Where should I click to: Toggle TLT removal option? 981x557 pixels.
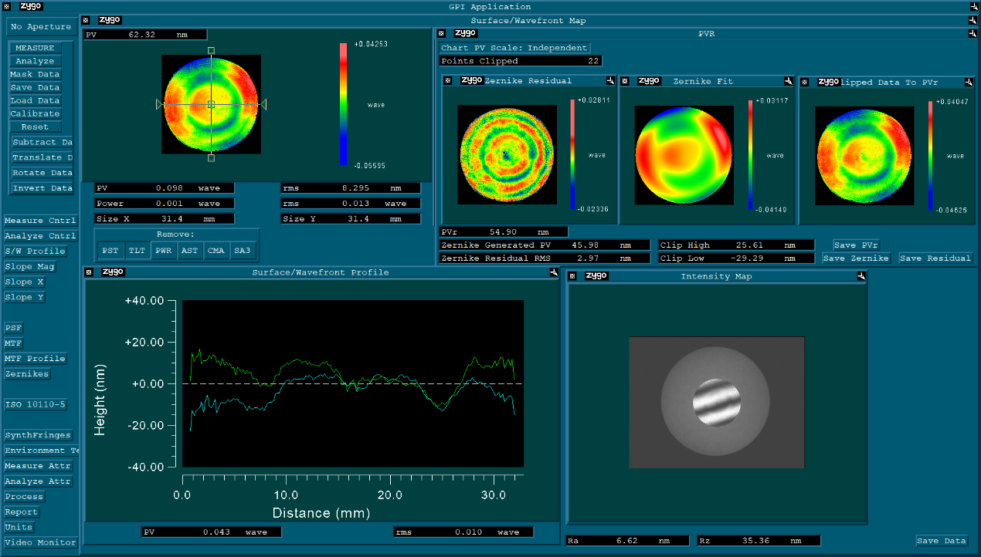tap(137, 250)
